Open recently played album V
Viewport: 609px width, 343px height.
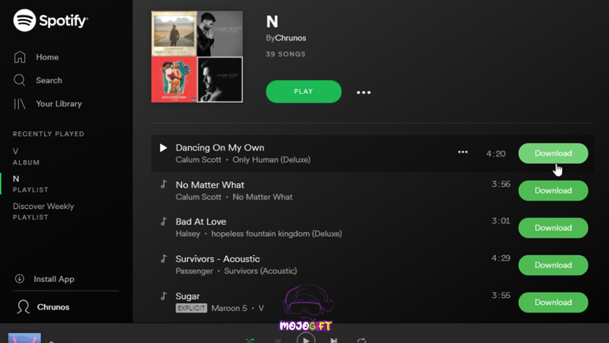tap(26, 157)
